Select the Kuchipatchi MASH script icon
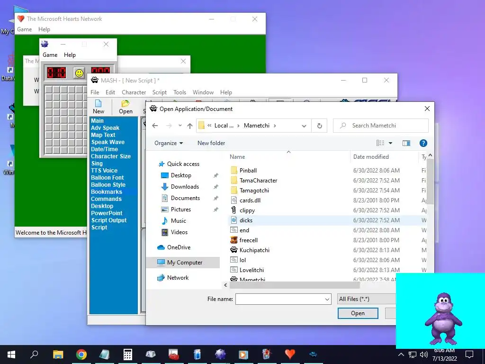The width and height of the screenshot is (485, 364). pos(234,250)
